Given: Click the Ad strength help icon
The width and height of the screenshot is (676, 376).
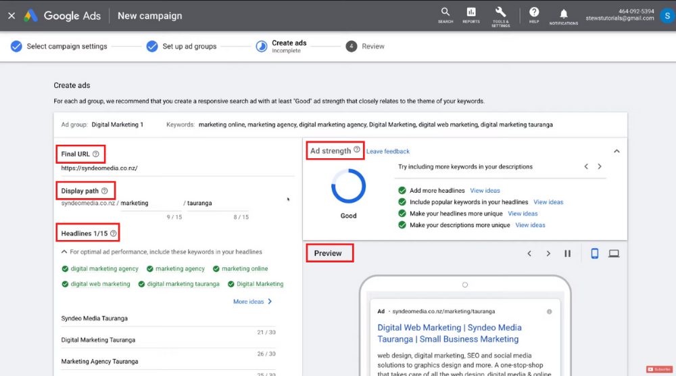Looking at the screenshot, I should point(357,149).
